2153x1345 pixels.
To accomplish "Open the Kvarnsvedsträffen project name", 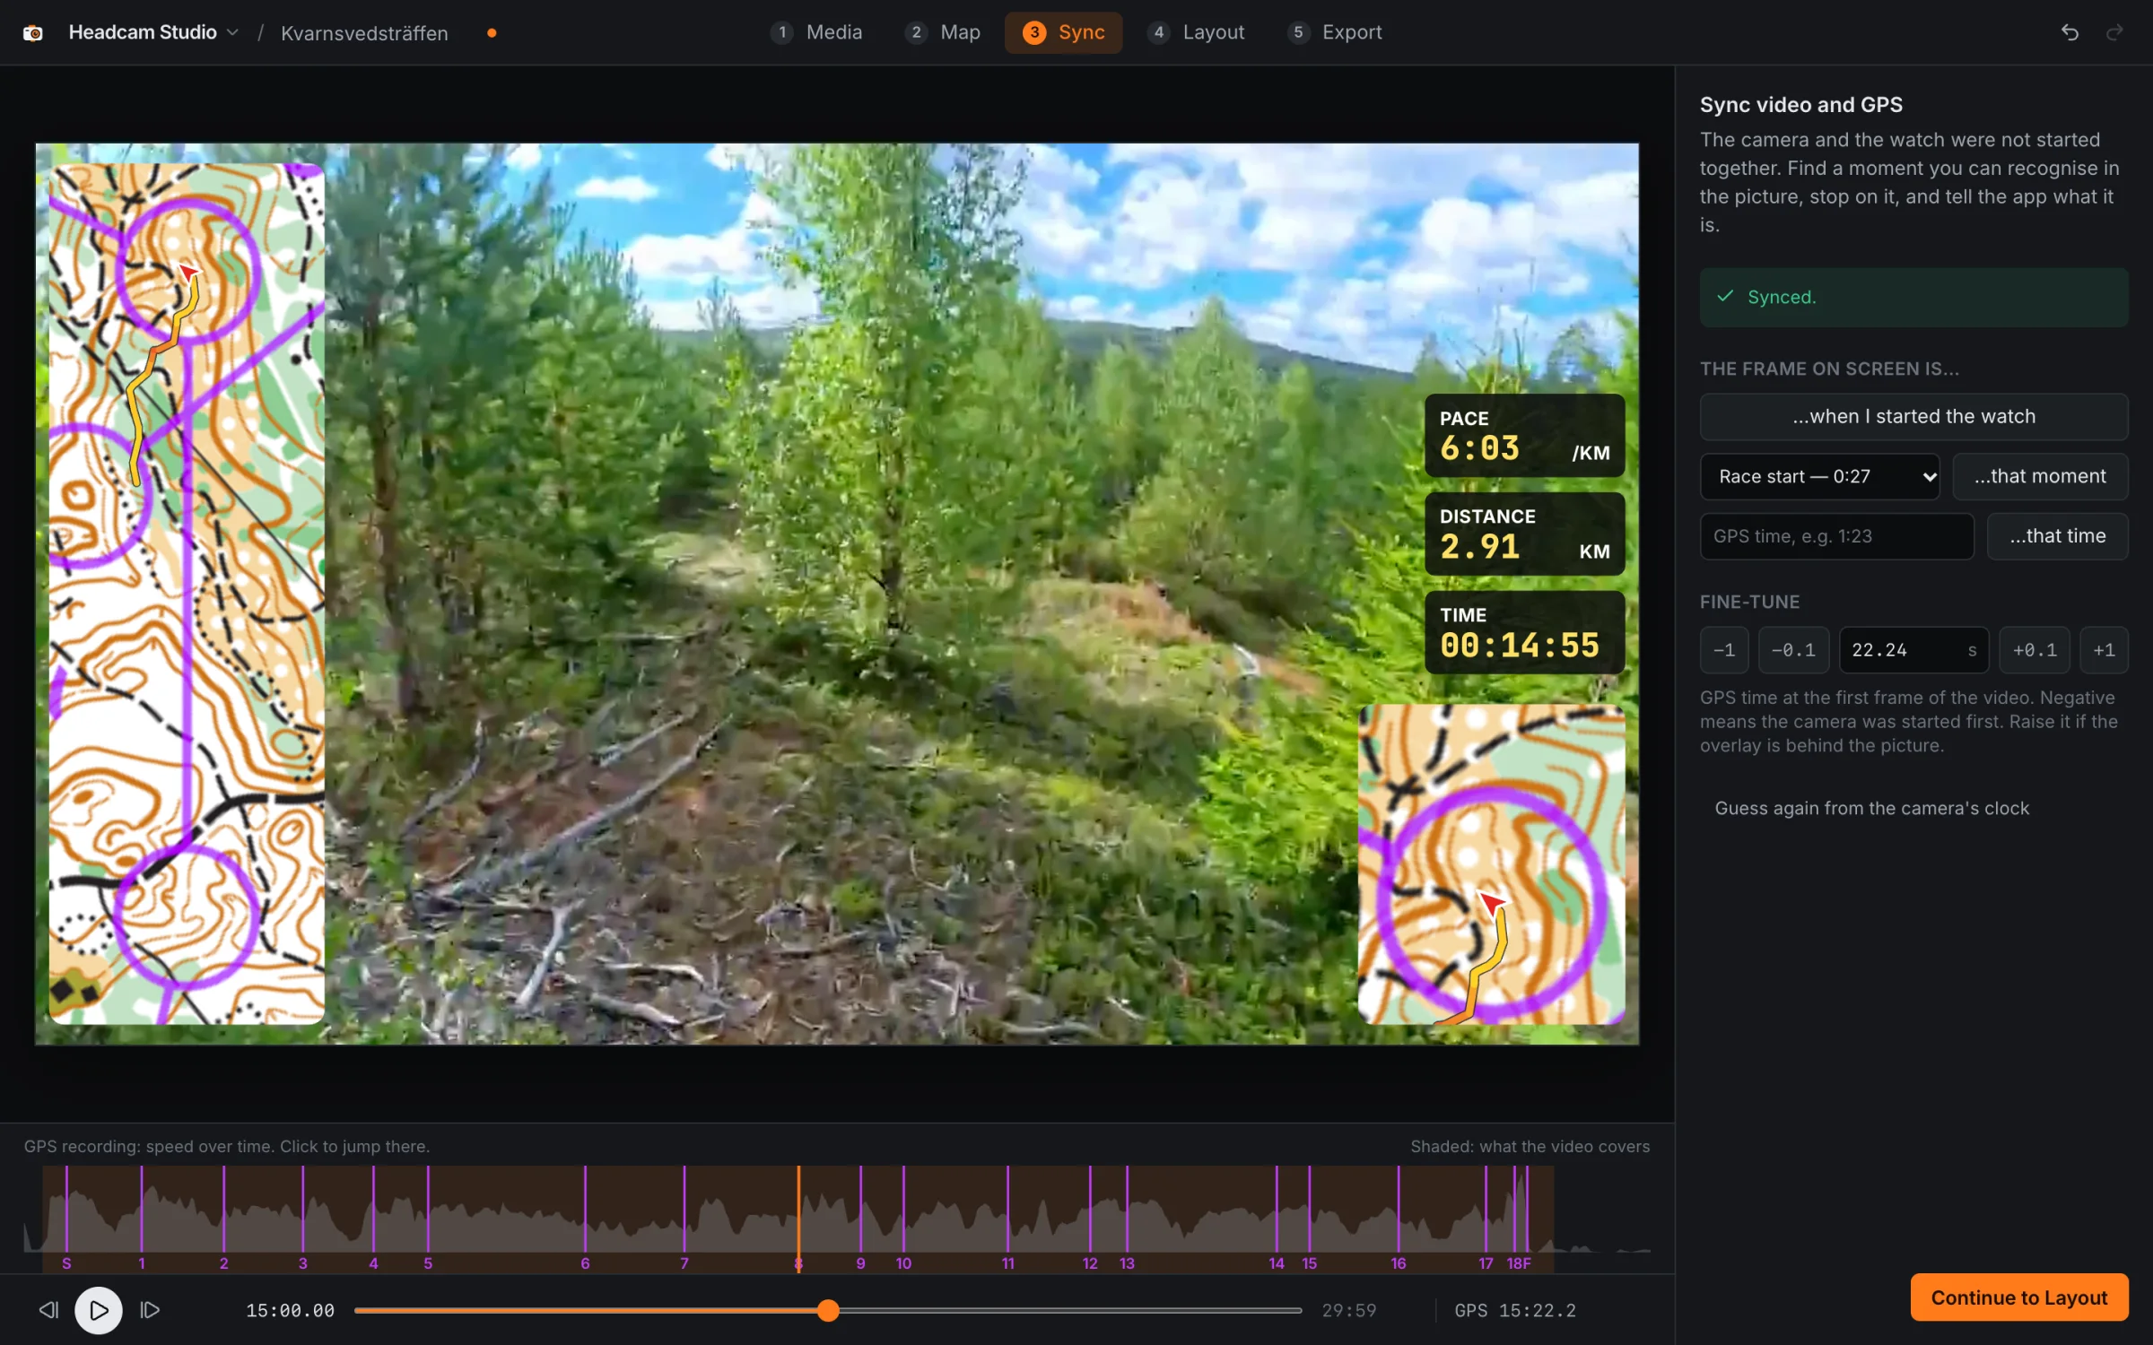I will pos(364,33).
